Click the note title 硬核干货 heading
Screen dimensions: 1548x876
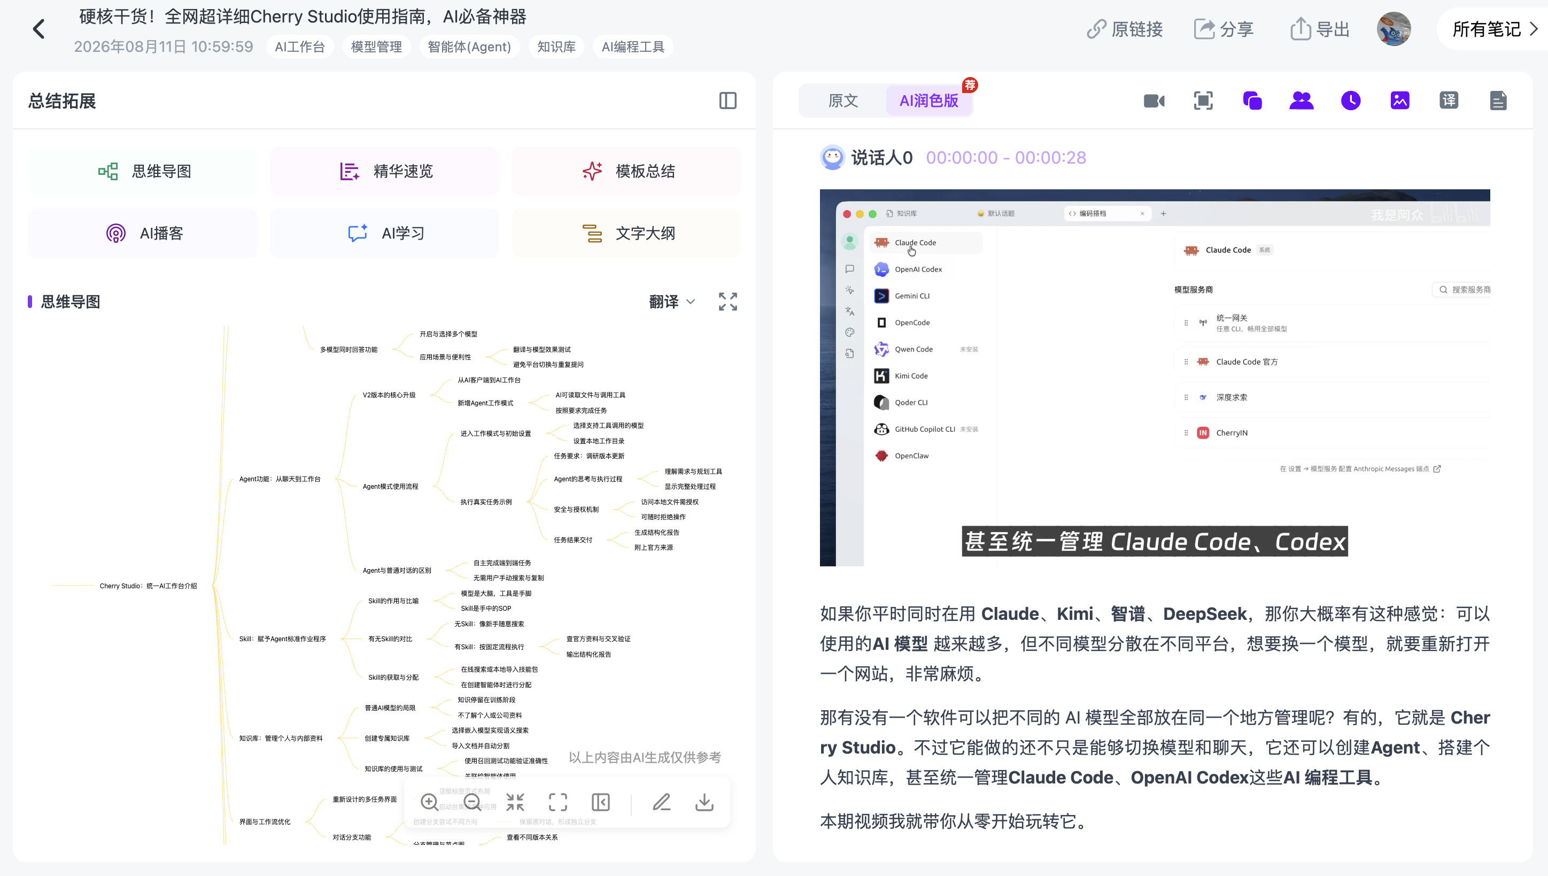[303, 16]
